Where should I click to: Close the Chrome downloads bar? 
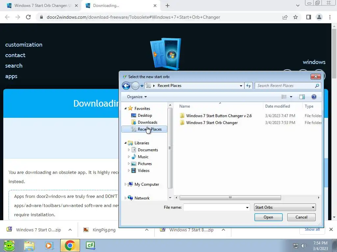click(331, 229)
